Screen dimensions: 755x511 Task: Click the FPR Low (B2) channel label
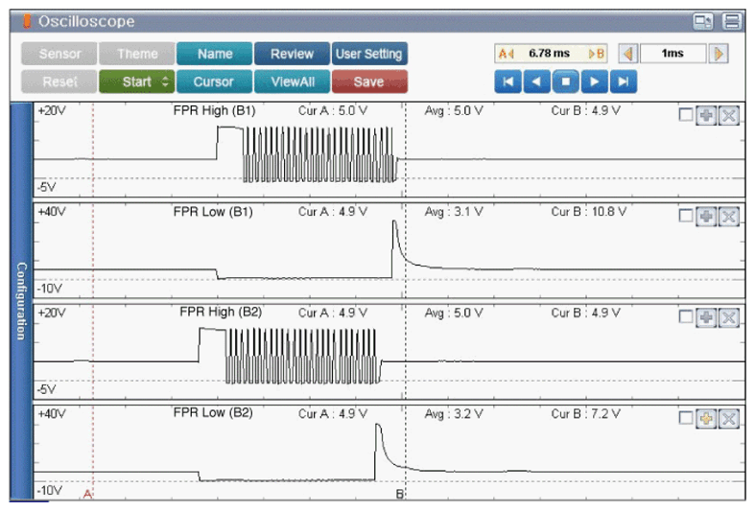[213, 413]
